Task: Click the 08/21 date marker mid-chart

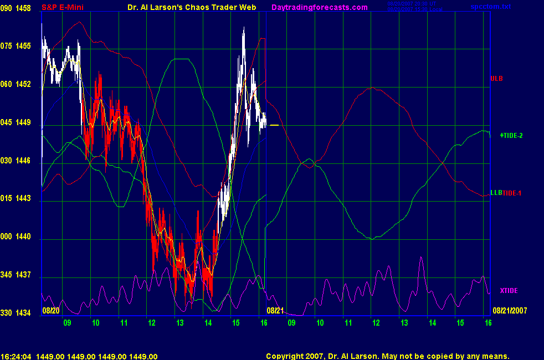Action: point(275,311)
